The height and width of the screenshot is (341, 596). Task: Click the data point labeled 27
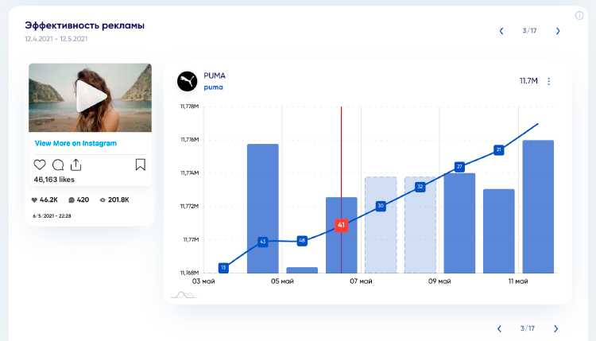[459, 166]
